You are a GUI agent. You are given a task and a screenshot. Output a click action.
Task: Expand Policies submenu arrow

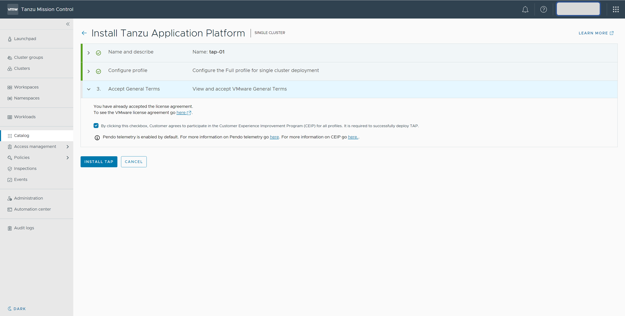[x=67, y=158]
